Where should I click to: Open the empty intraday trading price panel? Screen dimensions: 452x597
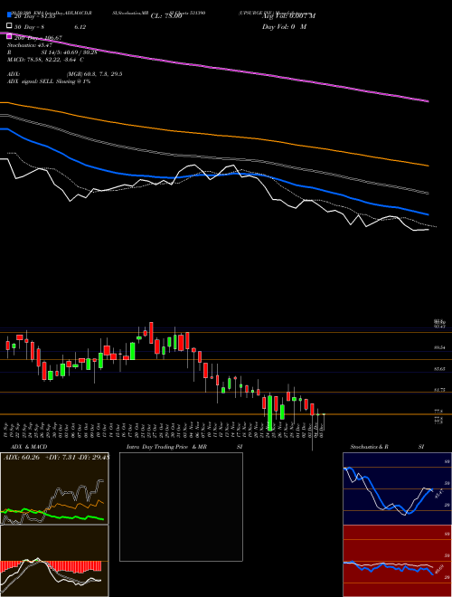181,507
